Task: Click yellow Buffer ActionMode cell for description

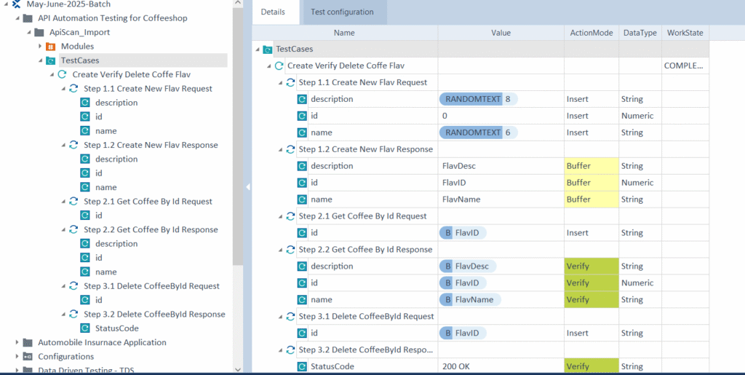Action: tap(591, 166)
